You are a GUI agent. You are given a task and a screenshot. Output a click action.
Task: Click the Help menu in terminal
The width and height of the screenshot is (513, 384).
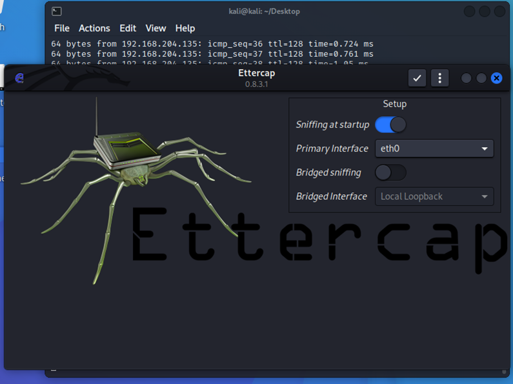tap(185, 28)
